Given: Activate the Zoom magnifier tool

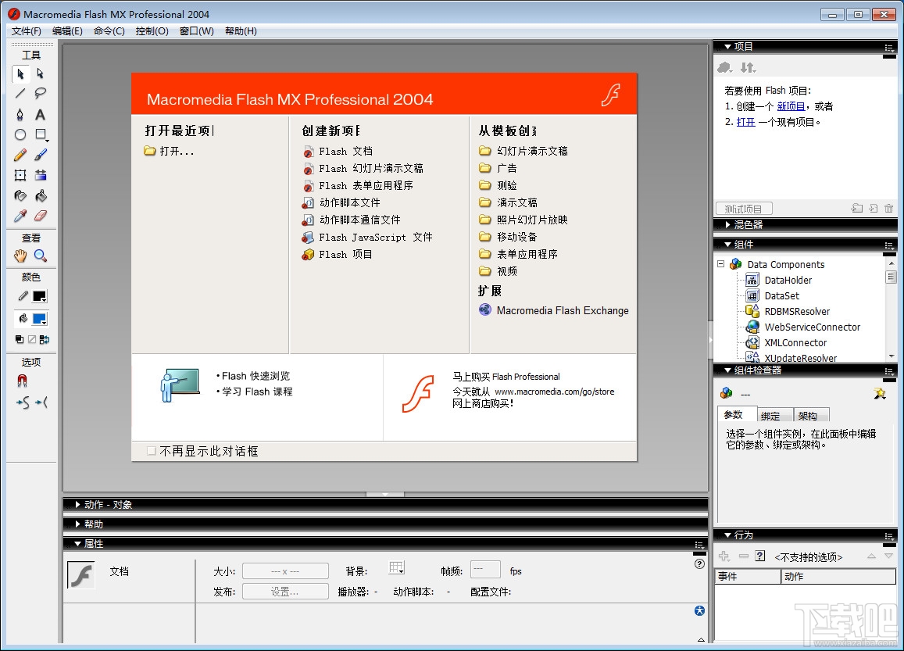Looking at the screenshot, I should (x=41, y=256).
